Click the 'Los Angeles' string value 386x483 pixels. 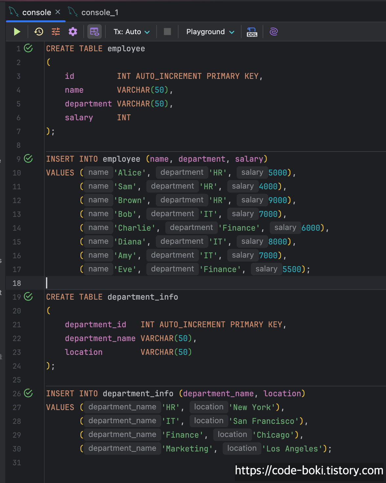(x=292, y=449)
